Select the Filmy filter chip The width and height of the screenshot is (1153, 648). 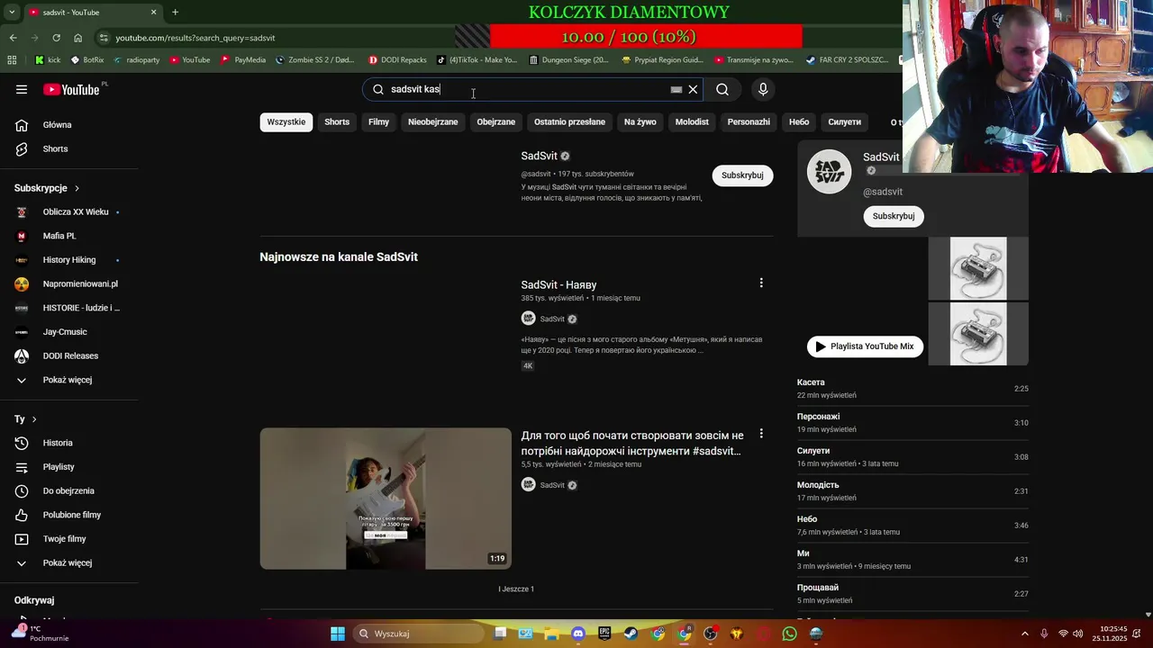point(378,121)
